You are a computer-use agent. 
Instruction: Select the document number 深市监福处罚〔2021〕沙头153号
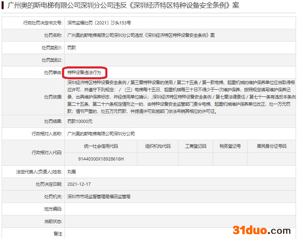[x=99, y=23]
